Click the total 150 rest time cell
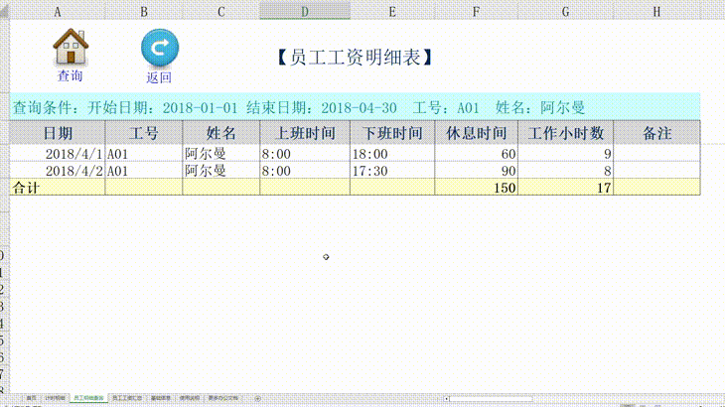This screenshot has height=407, width=725. 476,188
